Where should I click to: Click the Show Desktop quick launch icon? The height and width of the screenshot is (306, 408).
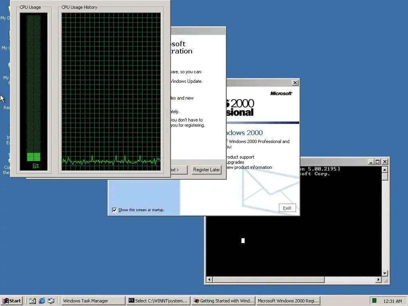[x=33, y=301]
